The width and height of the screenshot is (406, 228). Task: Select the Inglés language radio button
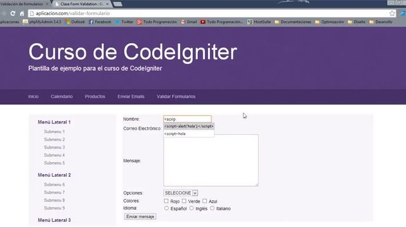192,208
